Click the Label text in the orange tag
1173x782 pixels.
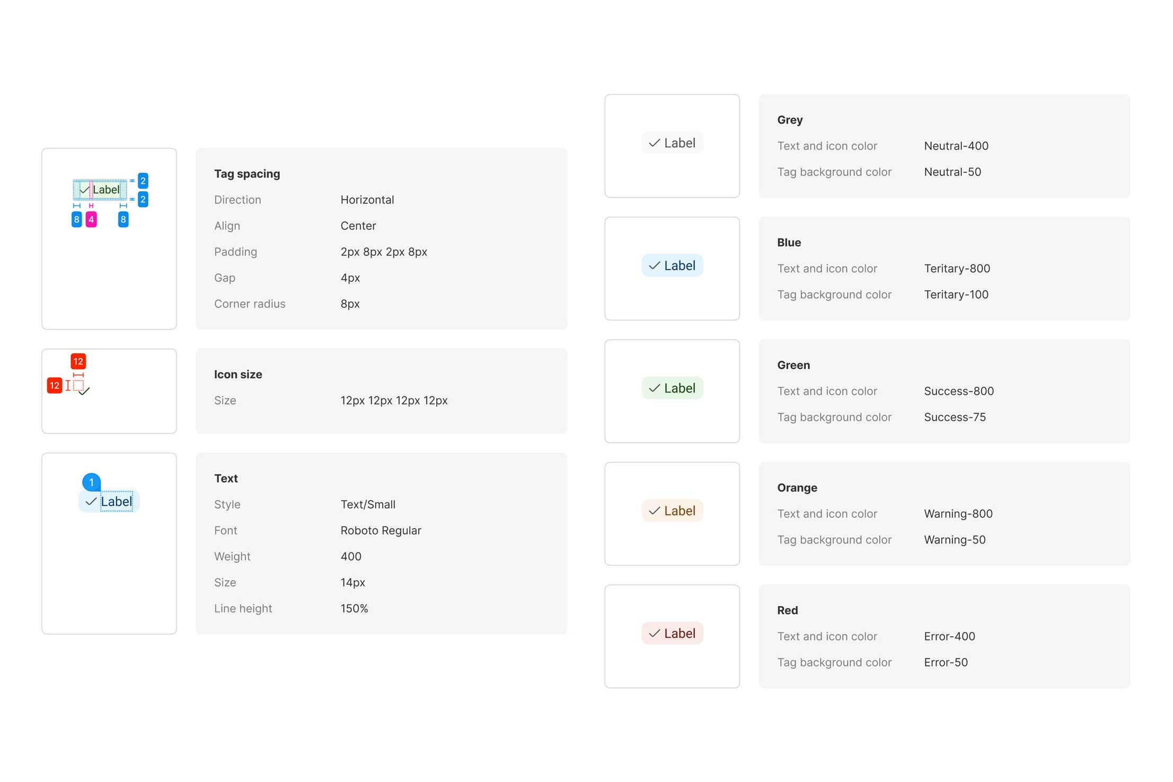click(x=680, y=511)
